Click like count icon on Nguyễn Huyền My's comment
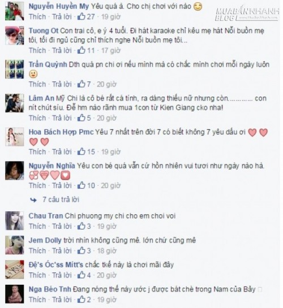The image size is (283, 308). click(x=82, y=17)
